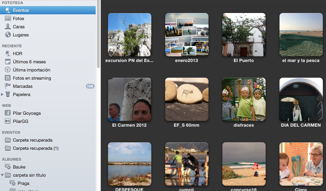Expand the Papelera disclosure triangle
This screenshot has height=191, width=326.
(x=2, y=94)
